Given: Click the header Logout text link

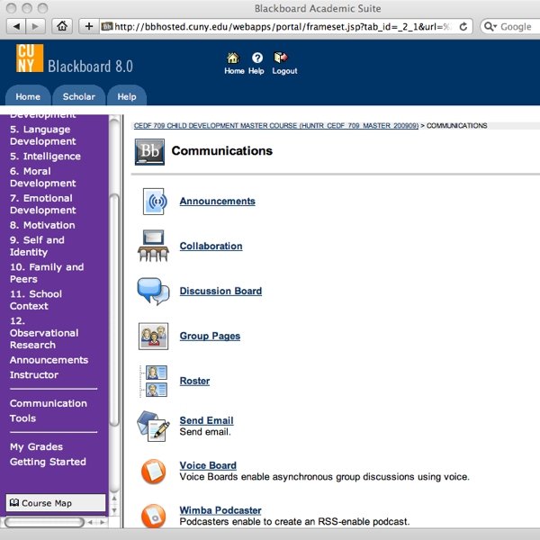Looking at the screenshot, I should pyautogui.click(x=284, y=71).
